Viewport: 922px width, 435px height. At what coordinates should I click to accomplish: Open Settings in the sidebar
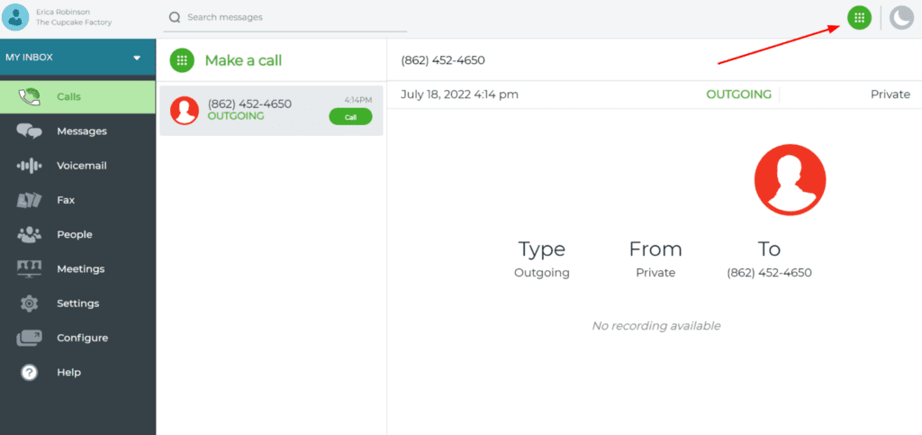pyautogui.click(x=77, y=304)
